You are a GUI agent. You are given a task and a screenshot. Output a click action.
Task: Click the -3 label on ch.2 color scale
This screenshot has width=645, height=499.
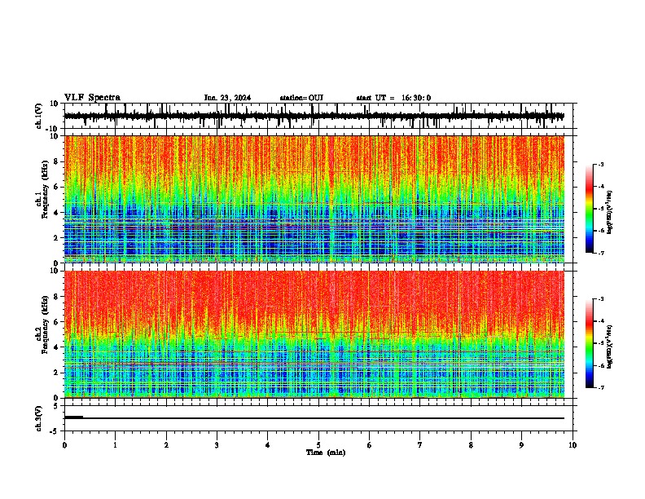tap(600, 299)
